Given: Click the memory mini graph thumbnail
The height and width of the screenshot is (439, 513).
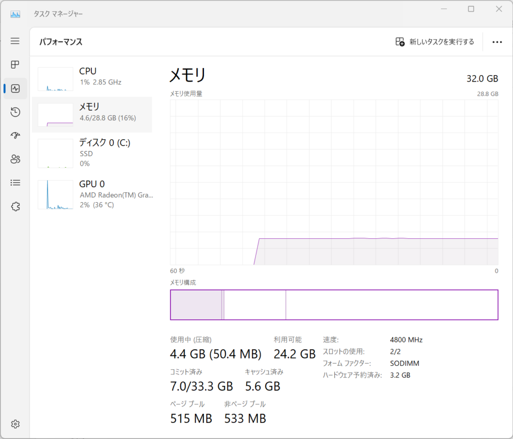Looking at the screenshot, I should click(x=55, y=115).
